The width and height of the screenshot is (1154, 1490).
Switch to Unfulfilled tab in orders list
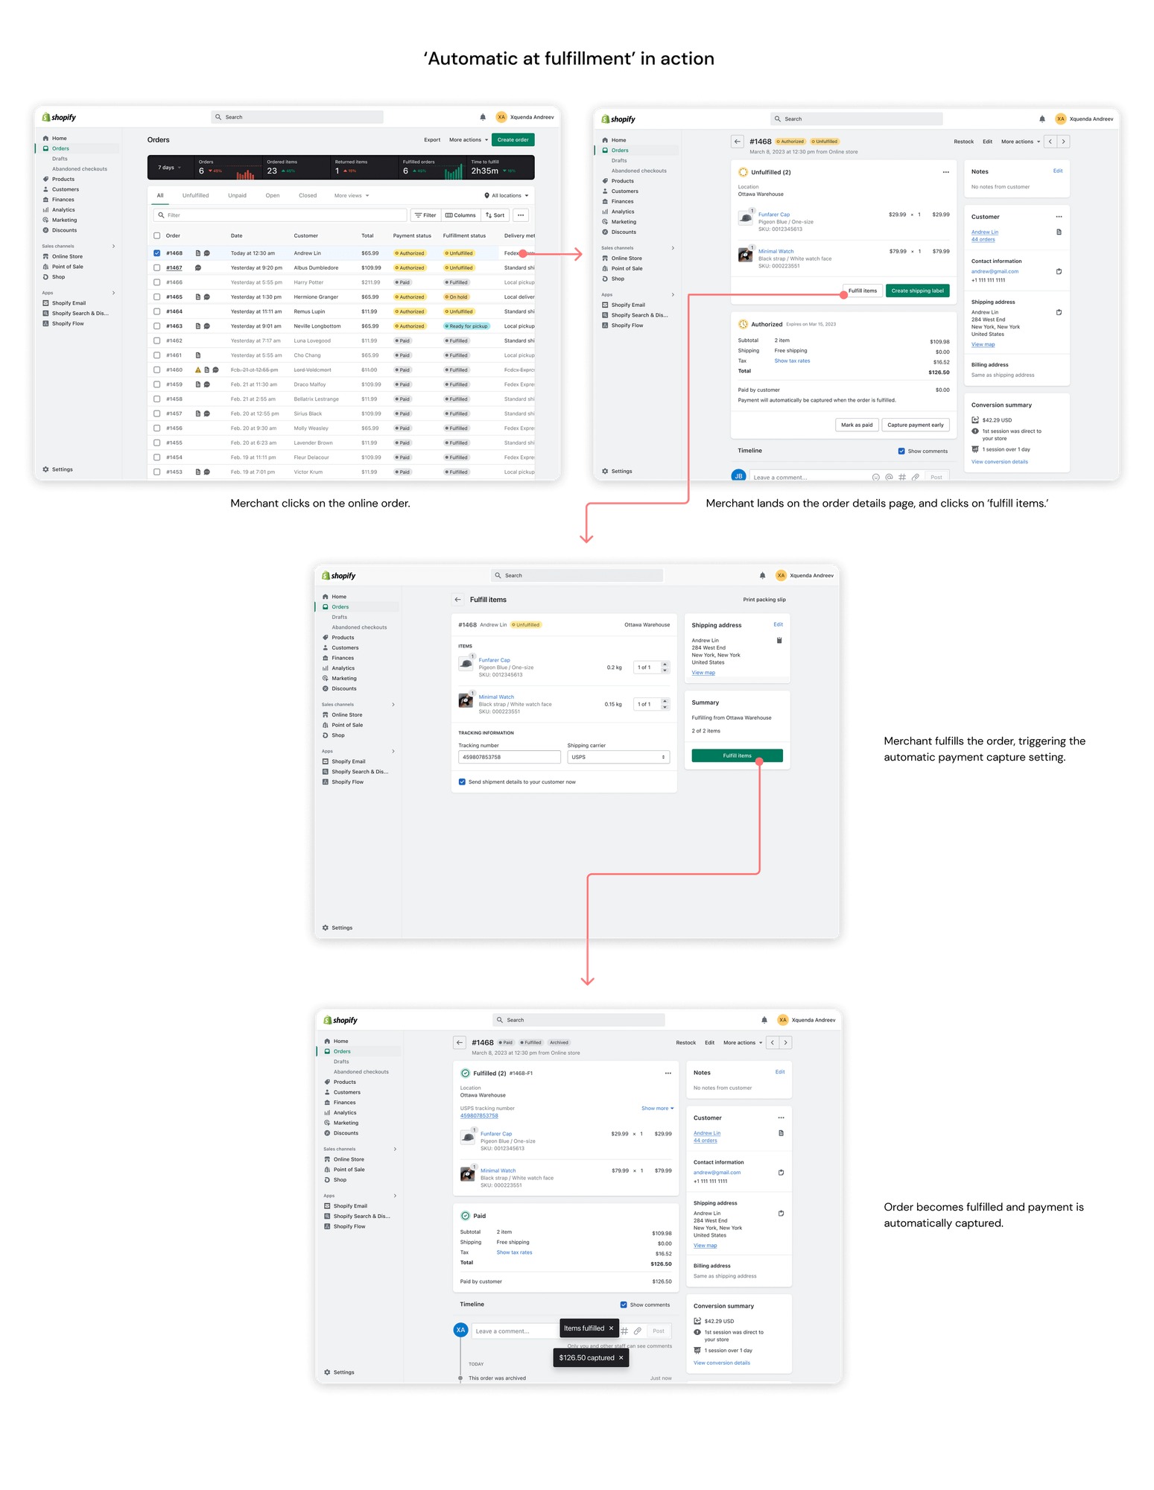(x=195, y=196)
